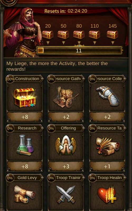Select the Construction treasure chest icon
The height and width of the screenshot is (211, 132).
click(25, 98)
